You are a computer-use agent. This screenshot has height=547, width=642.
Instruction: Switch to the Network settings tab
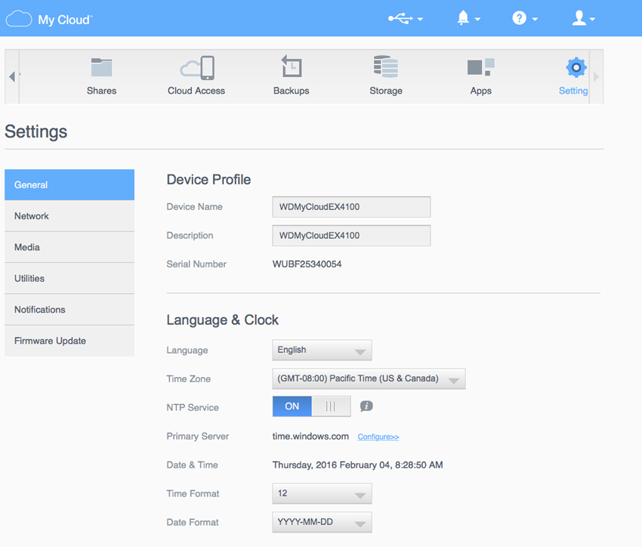69,216
